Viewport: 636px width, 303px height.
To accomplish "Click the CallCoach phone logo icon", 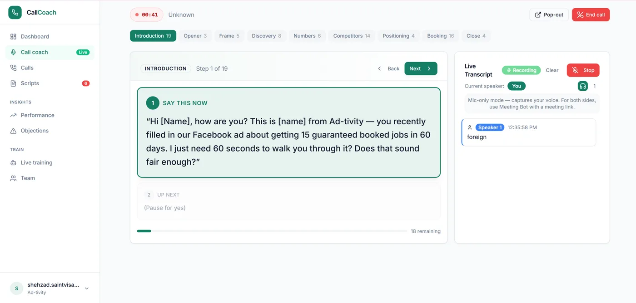I will pyautogui.click(x=15, y=12).
